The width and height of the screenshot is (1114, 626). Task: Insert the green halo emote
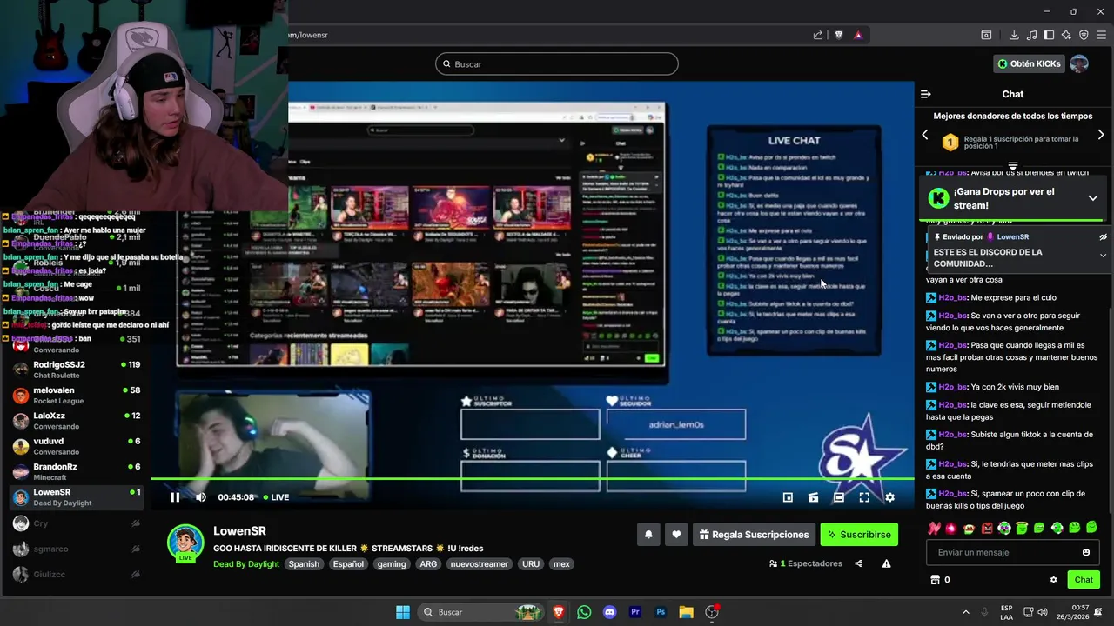1022,528
